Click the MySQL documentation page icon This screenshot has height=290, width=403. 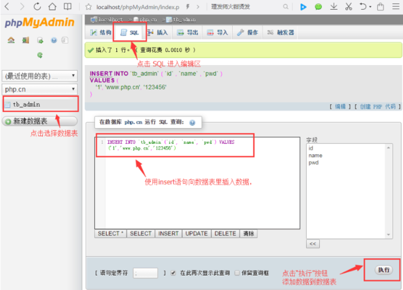pos(65,40)
